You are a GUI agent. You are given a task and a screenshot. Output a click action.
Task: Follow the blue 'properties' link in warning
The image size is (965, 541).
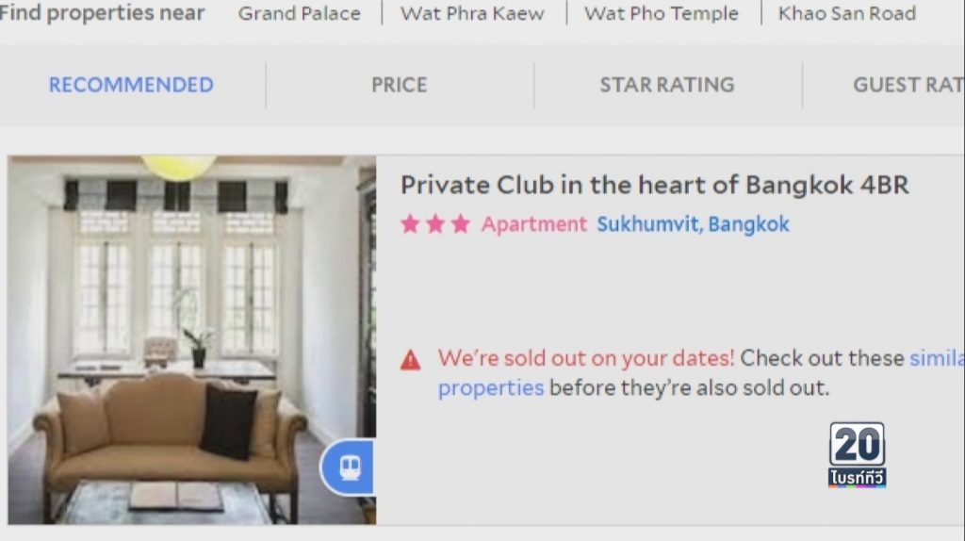[x=491, y=388]
